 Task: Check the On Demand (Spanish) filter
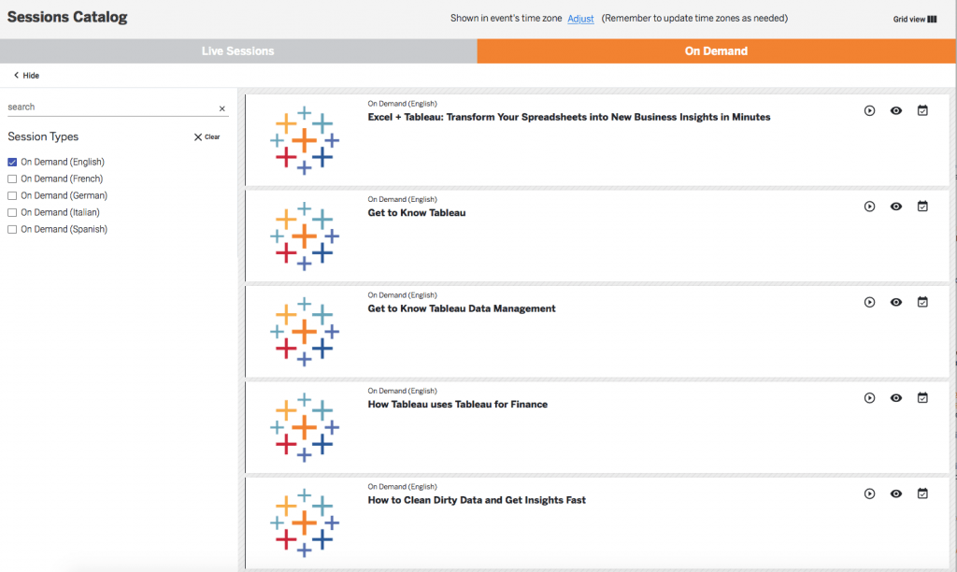(x=12, y=229)
